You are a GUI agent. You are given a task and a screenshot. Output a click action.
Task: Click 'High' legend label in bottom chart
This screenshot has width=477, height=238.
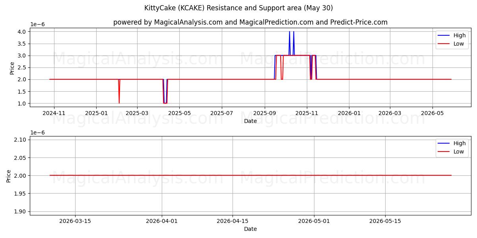point(460,143)
